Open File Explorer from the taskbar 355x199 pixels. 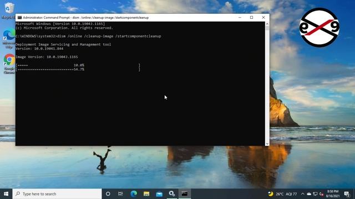(146, 194)
